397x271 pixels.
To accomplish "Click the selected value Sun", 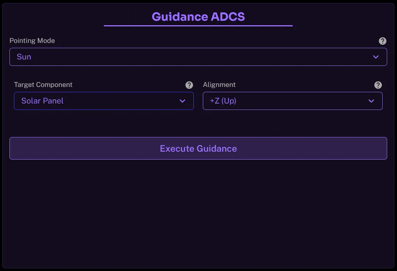I will [24, 57].
